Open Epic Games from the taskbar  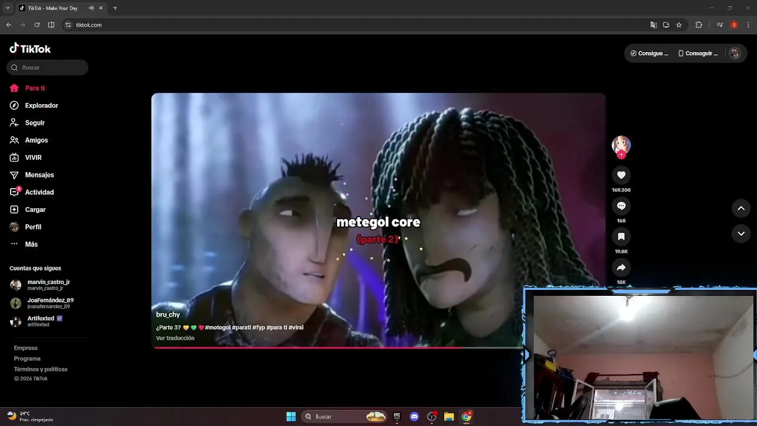tap(397, 417)
